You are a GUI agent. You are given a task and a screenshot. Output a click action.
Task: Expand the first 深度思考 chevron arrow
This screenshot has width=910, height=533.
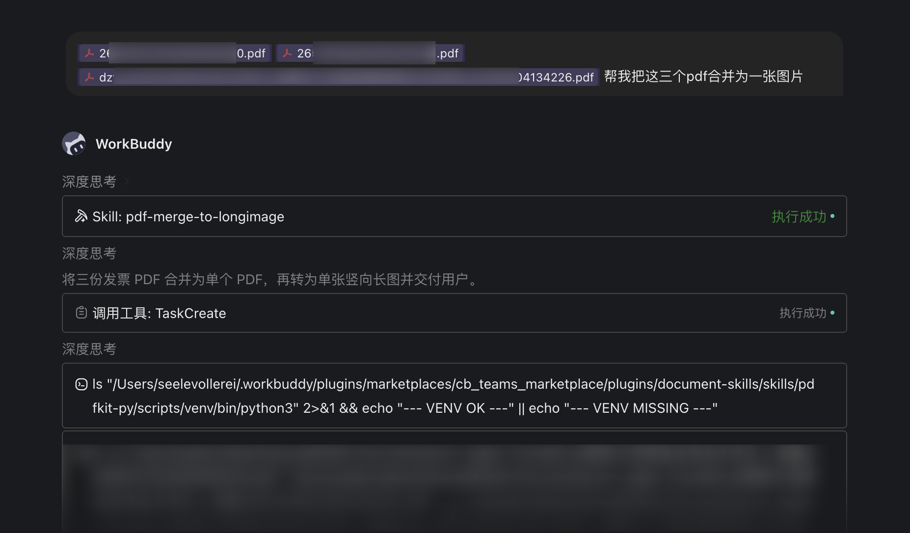point(127,182)
